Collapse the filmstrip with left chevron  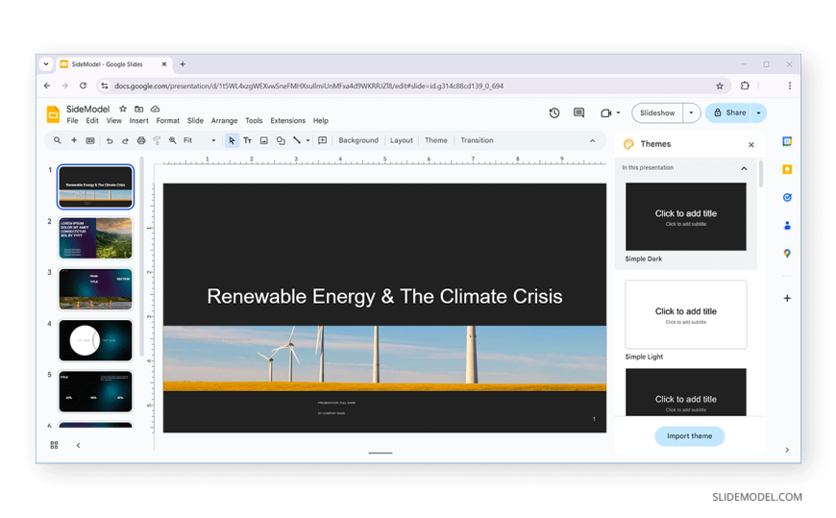click(79, 446)
